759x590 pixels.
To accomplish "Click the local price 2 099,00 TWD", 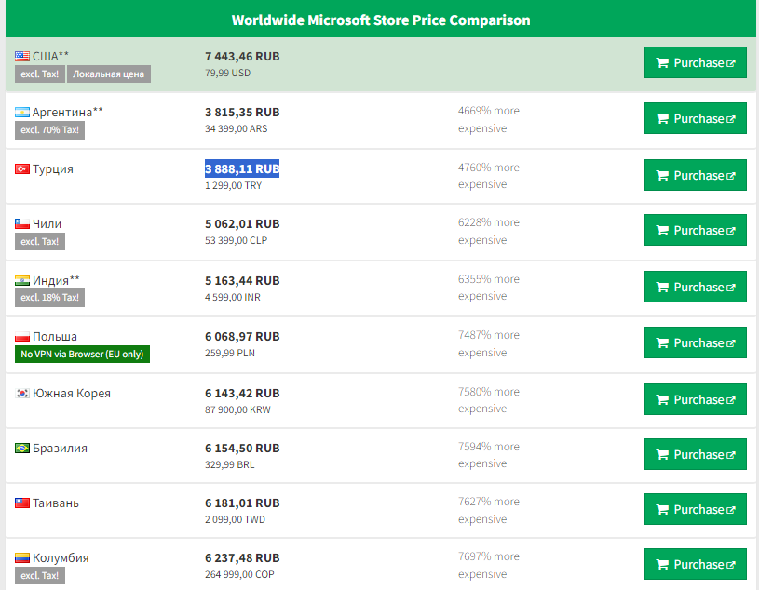I will coord(235,519).
